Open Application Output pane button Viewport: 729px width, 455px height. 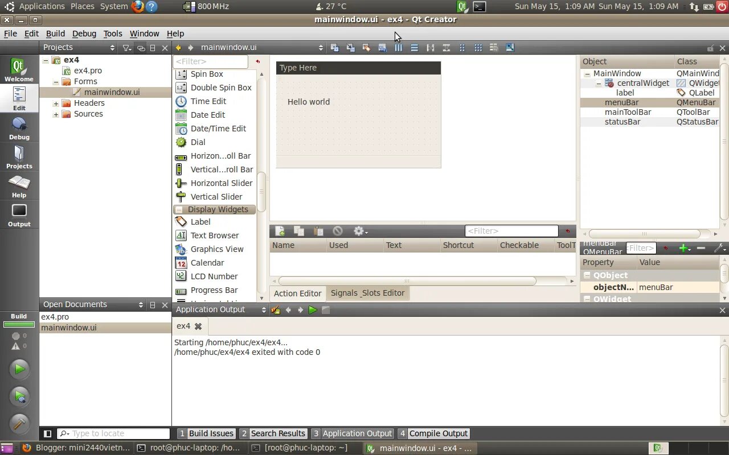[352, 433]
